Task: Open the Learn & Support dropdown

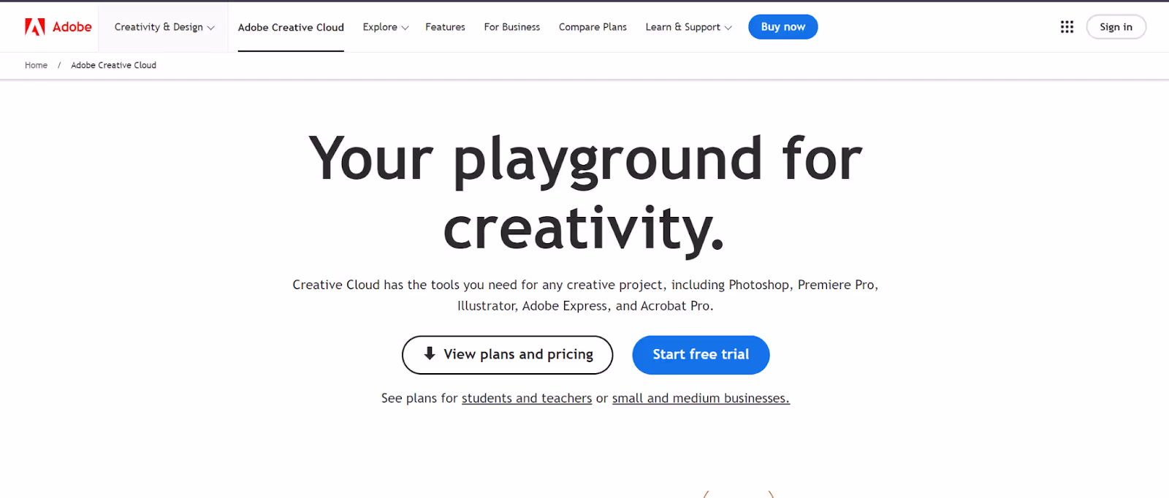Action: tap(688, 27)
